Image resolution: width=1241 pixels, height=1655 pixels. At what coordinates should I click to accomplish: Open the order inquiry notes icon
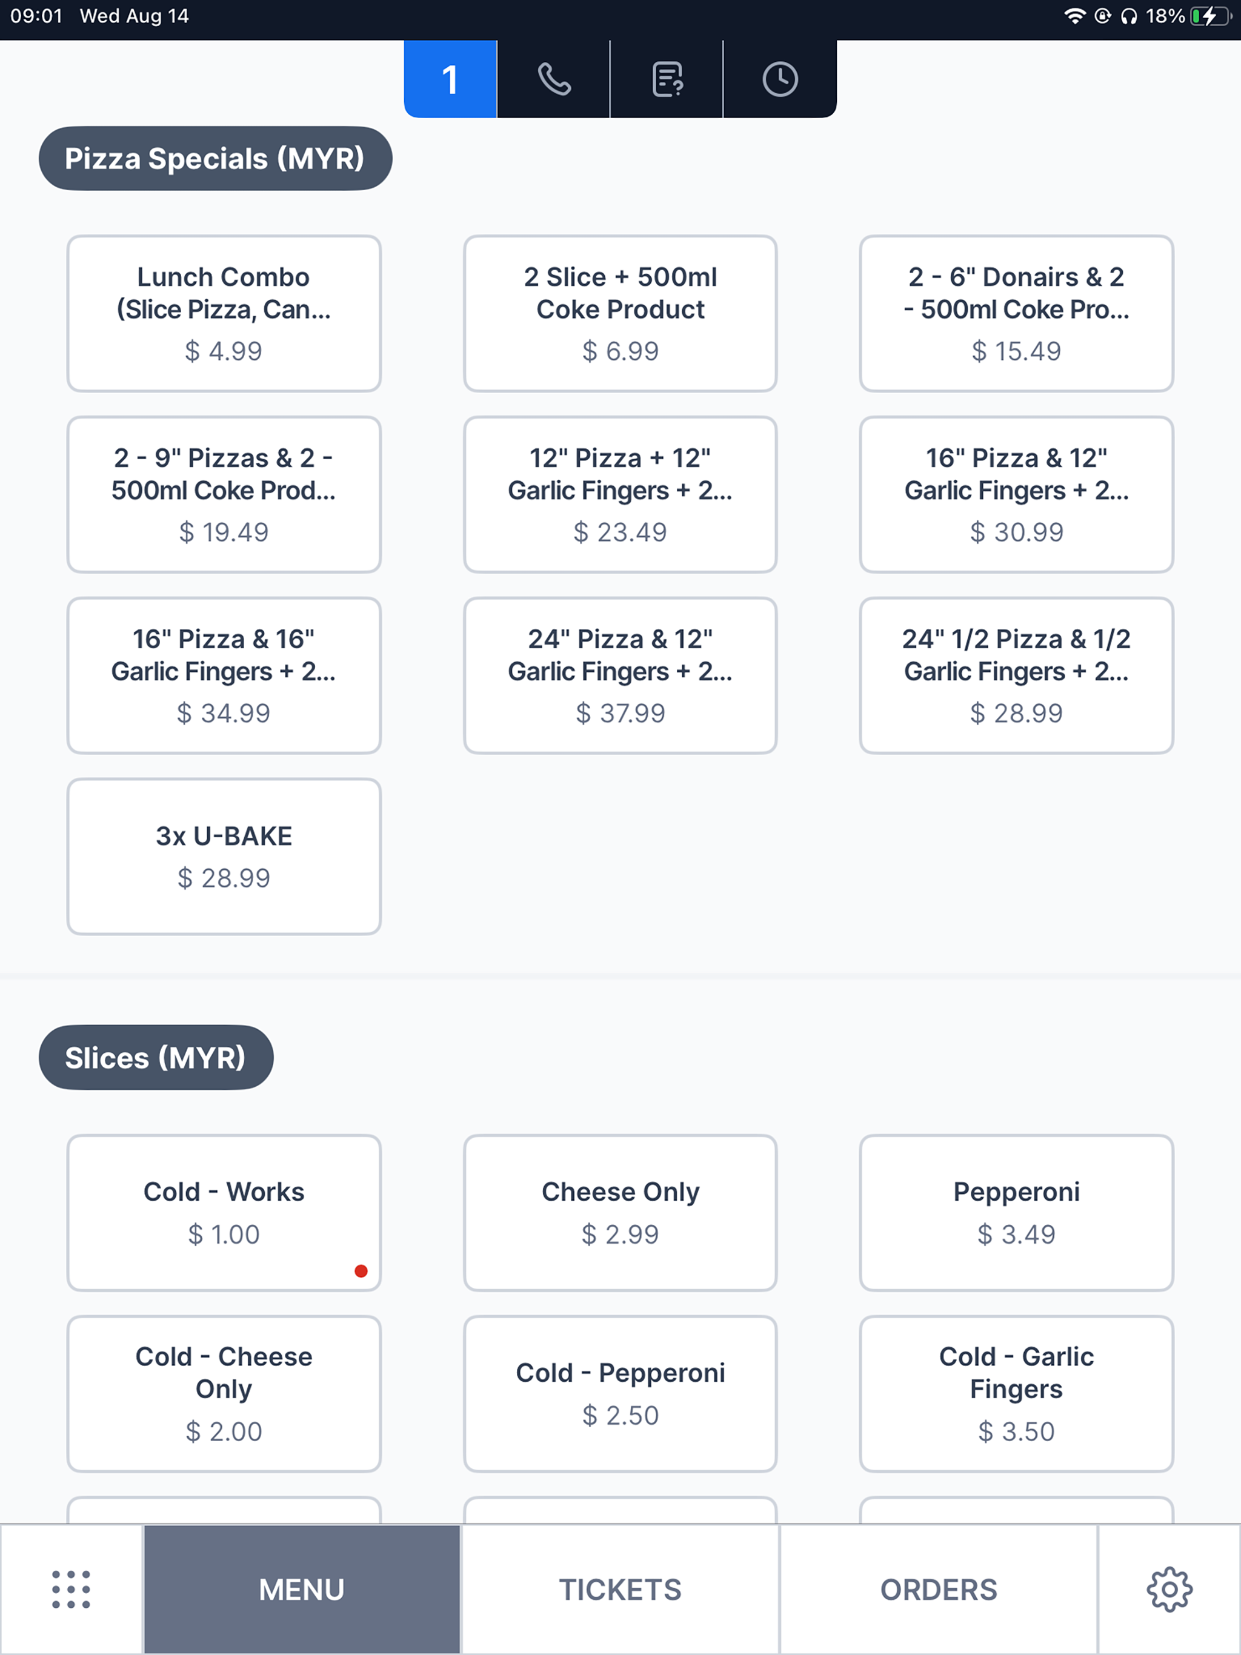(x=666, y=79)
